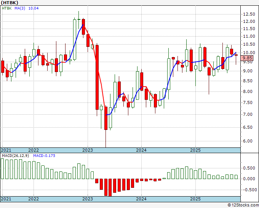Click 2021 on the MACD timeline
Screen dimensions: 259x208
[x=6, y=199]
